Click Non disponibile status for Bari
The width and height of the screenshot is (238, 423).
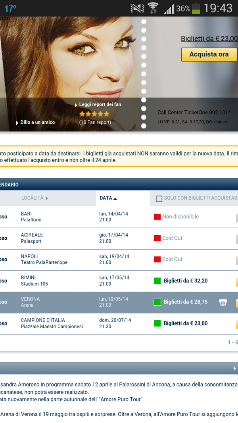coord(180,217)
